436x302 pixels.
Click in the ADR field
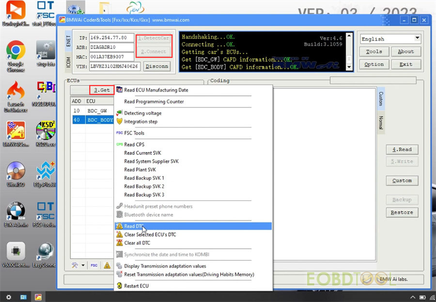point(111,48)
